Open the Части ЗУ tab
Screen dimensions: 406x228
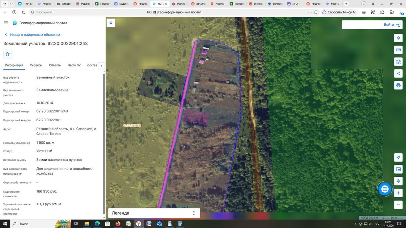pos(74,65)
